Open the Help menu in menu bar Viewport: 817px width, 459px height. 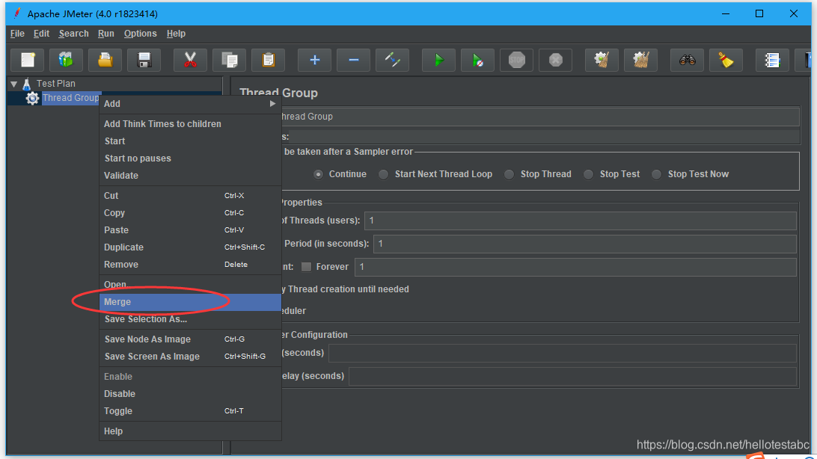point(176,34)
